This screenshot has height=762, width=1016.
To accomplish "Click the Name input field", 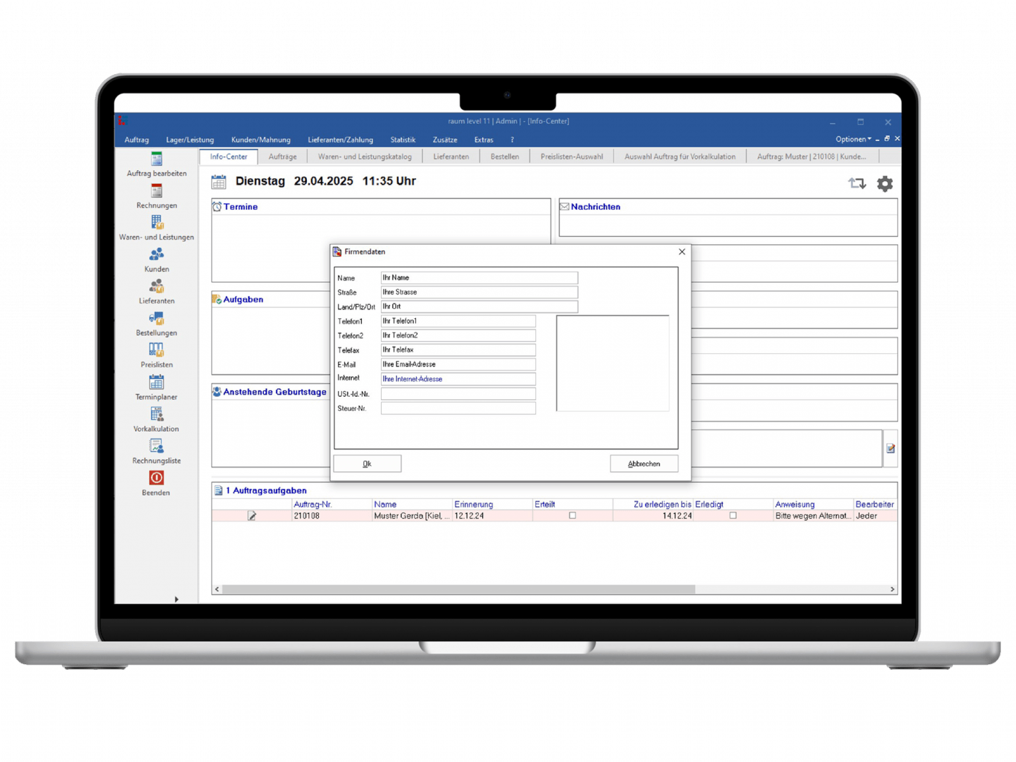I will point(479,278).
